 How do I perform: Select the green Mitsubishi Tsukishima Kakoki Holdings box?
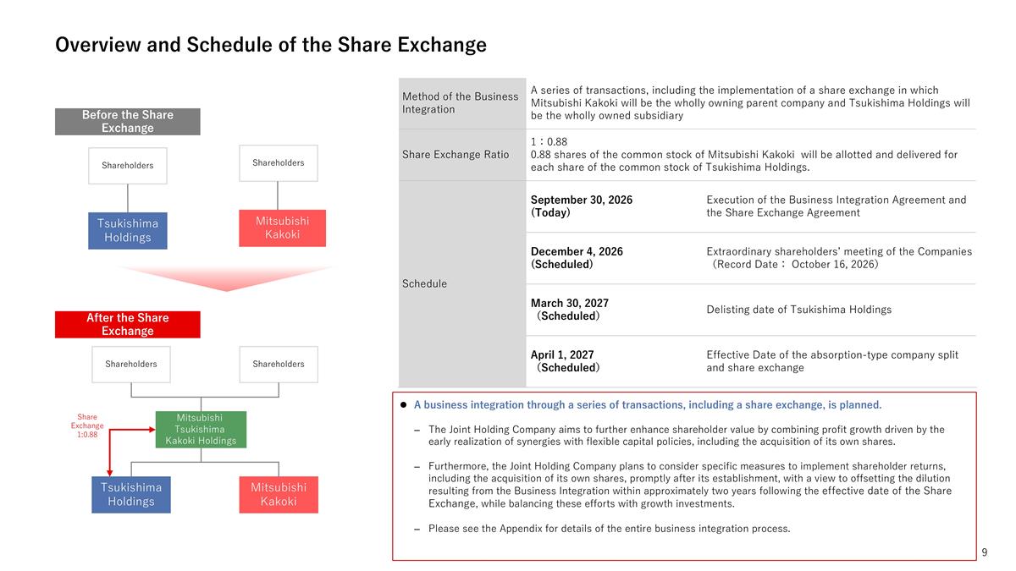tap(200, 429)
